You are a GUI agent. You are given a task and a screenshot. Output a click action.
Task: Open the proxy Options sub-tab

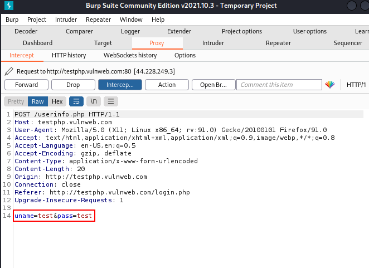click(x=185, y=55)
